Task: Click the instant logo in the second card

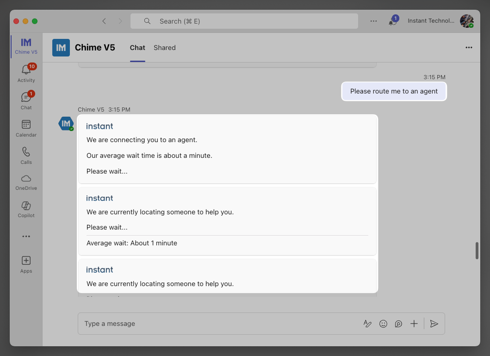Action: click(99, 198)
